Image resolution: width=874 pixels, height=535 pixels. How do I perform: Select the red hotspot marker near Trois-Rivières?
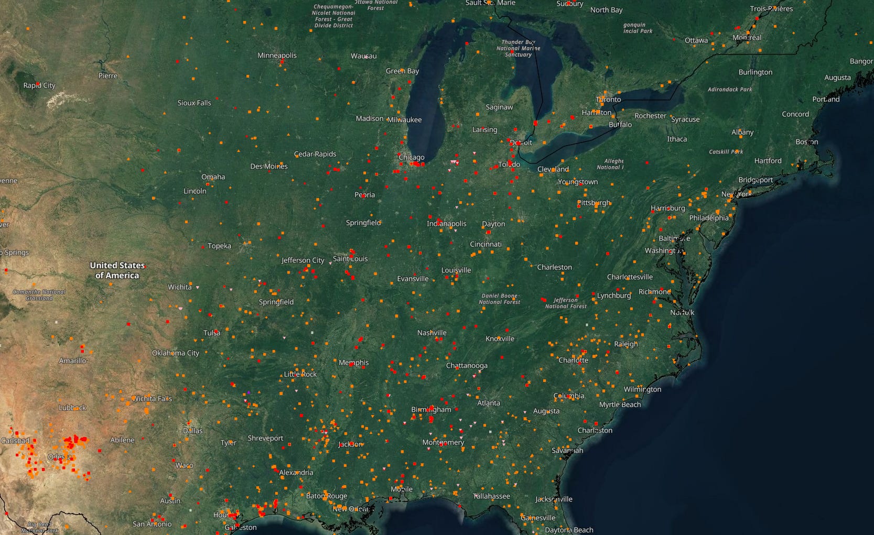[x=757, y=17]
